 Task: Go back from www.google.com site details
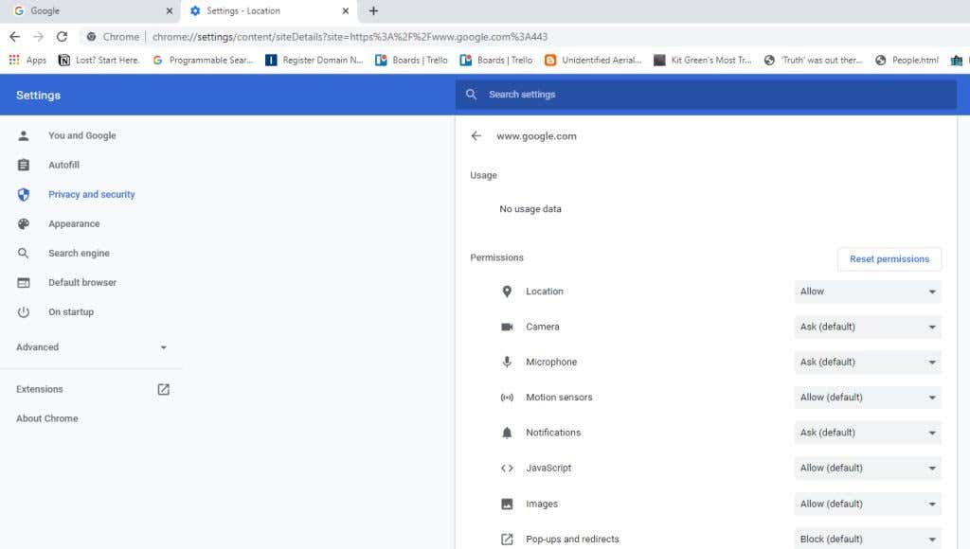pyautogui.click(x=476, y=136)
